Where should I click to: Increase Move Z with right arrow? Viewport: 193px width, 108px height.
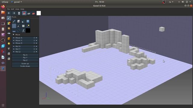click(36, 43)
